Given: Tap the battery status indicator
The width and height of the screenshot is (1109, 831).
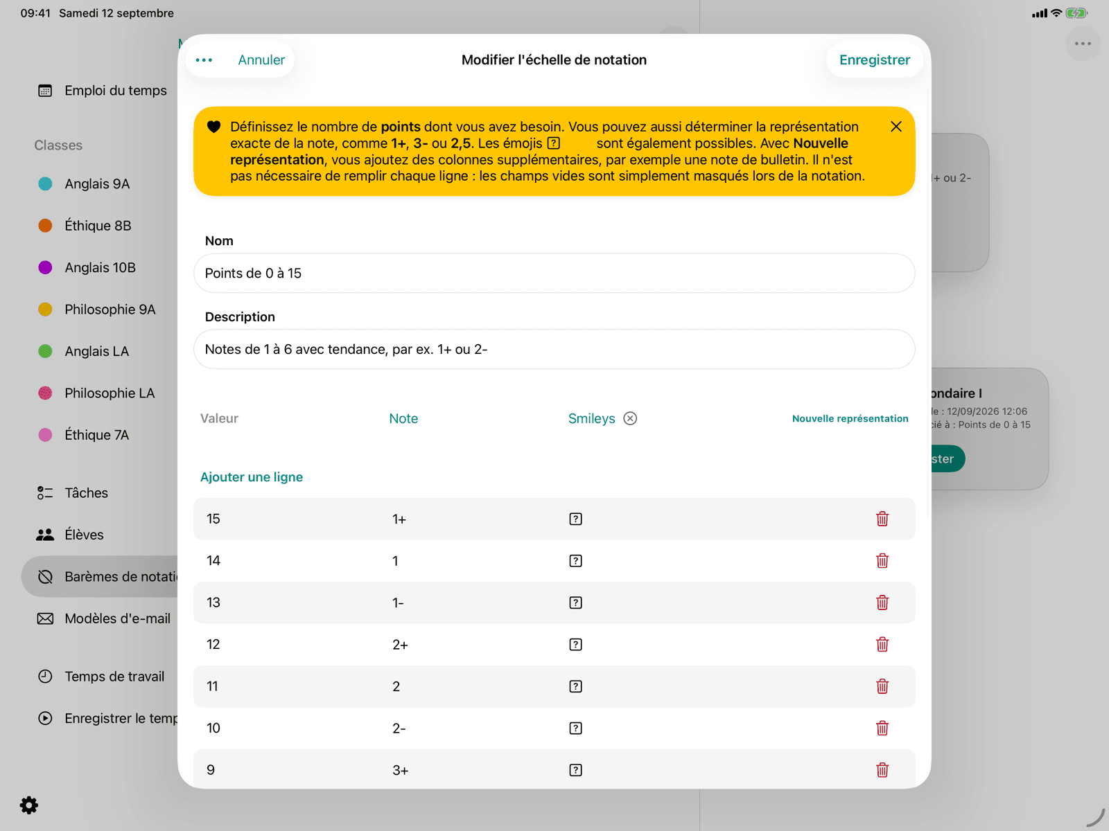Looking at the screenshot, I should point(1076,13).
